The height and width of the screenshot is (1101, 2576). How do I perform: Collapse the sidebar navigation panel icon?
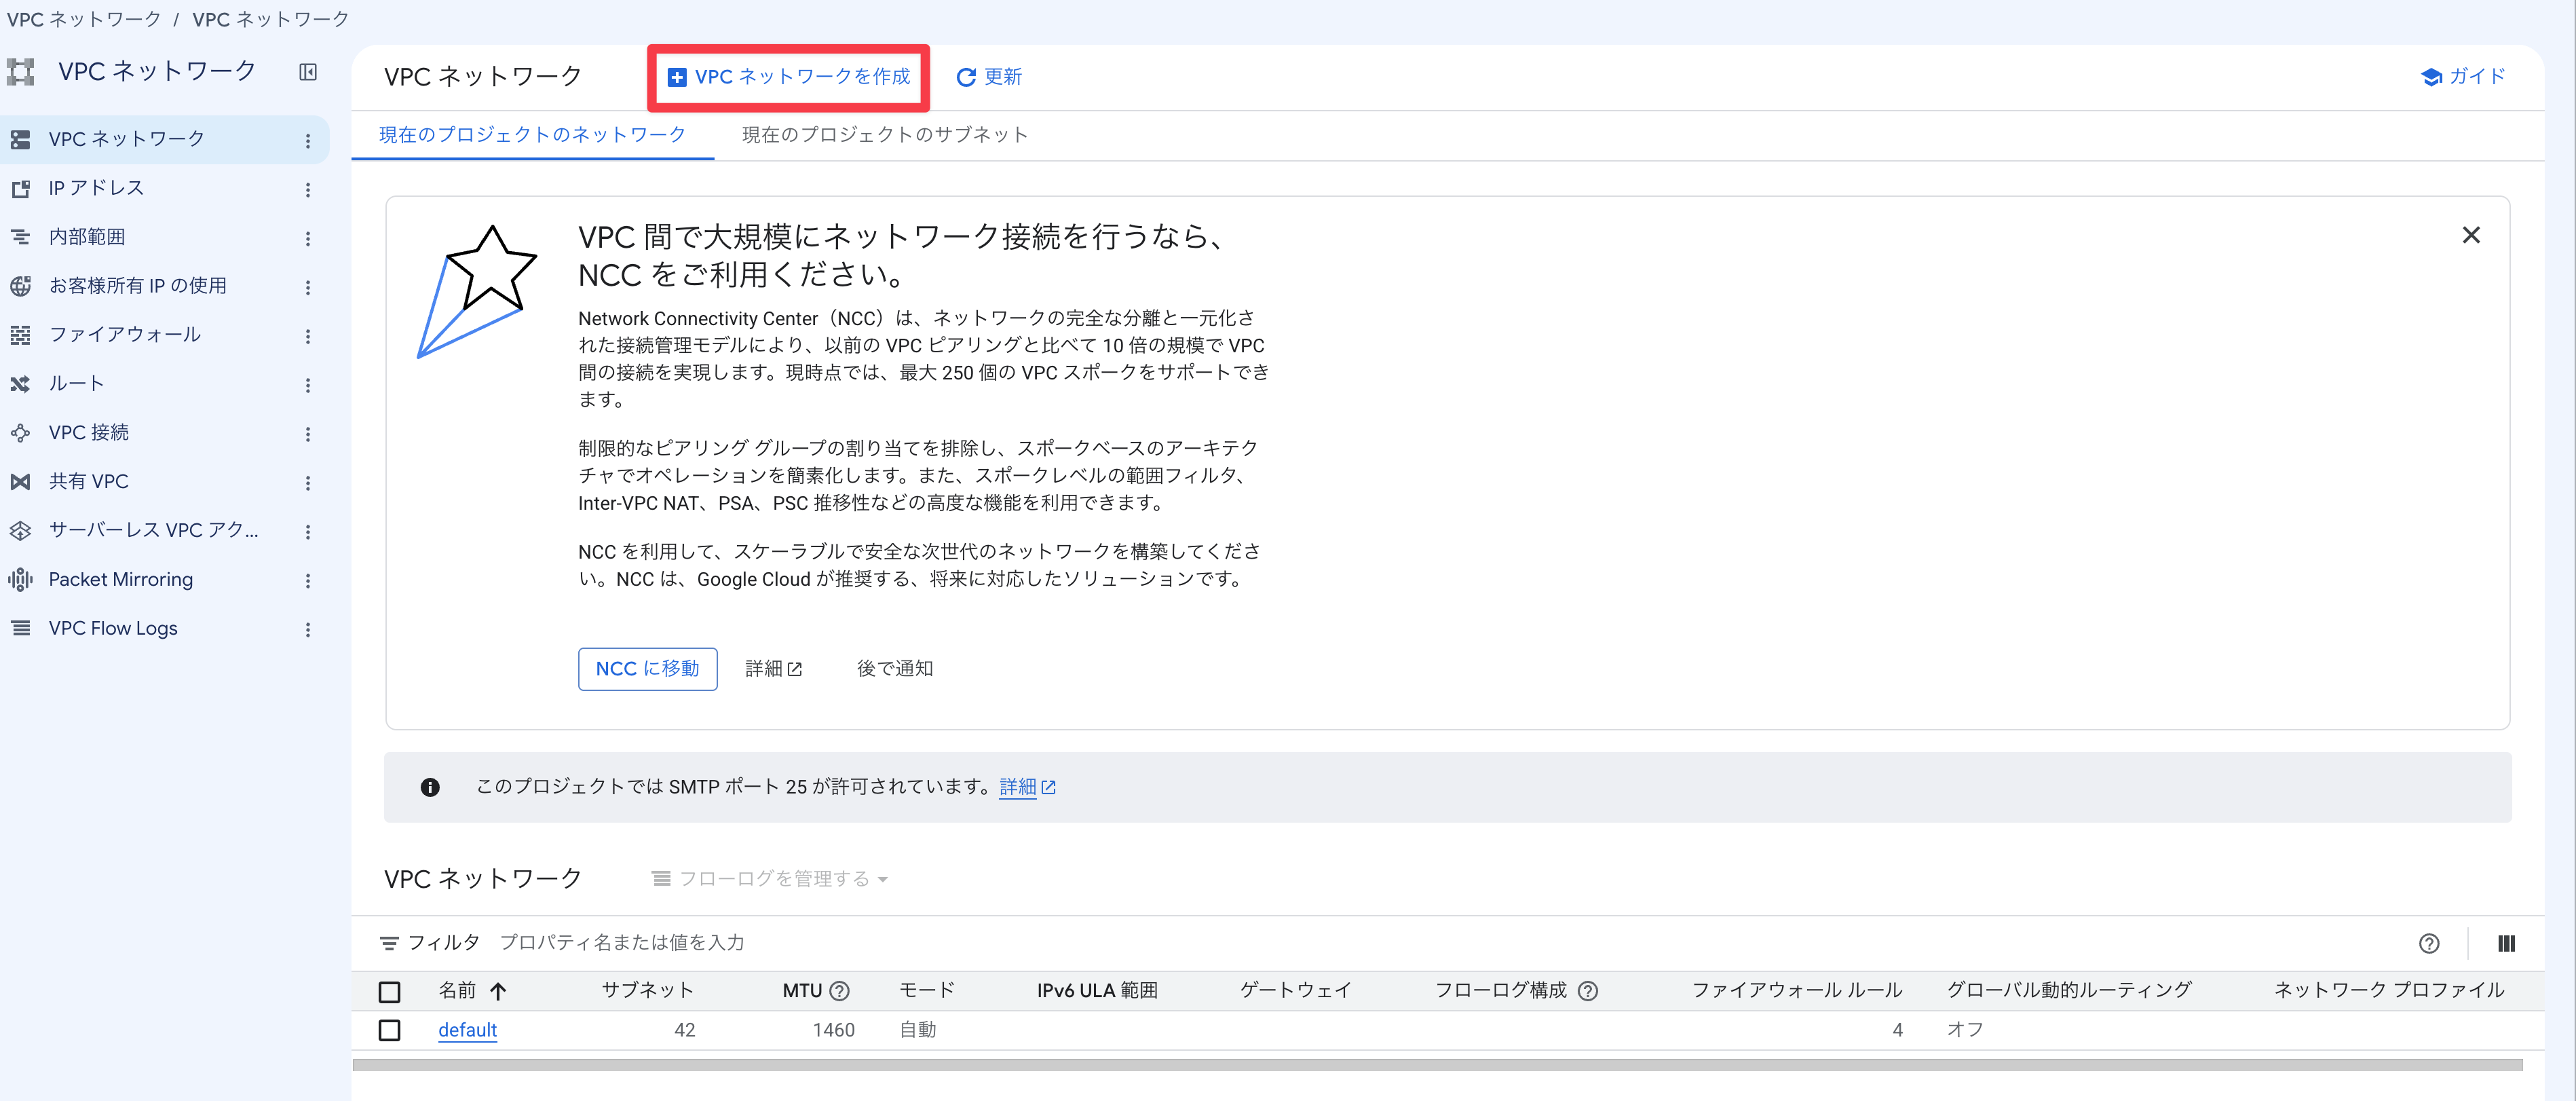coord(308,72)
